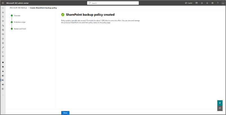
Task: Open the All admin centers list icon
Action: click(3, 89)
